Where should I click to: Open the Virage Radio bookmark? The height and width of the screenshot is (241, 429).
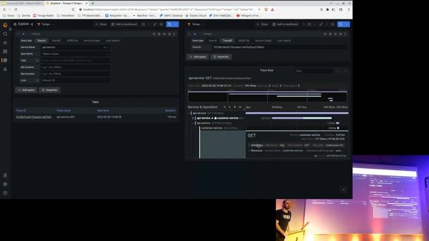44,15
